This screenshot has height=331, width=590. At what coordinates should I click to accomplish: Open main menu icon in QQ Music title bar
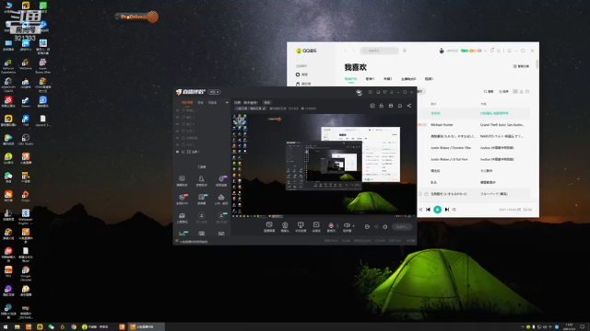click(x=499, y=51)
